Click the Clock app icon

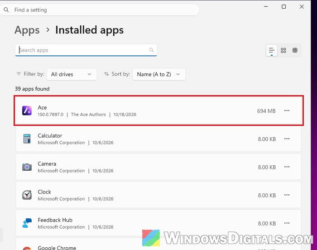(x=27, y=195)
